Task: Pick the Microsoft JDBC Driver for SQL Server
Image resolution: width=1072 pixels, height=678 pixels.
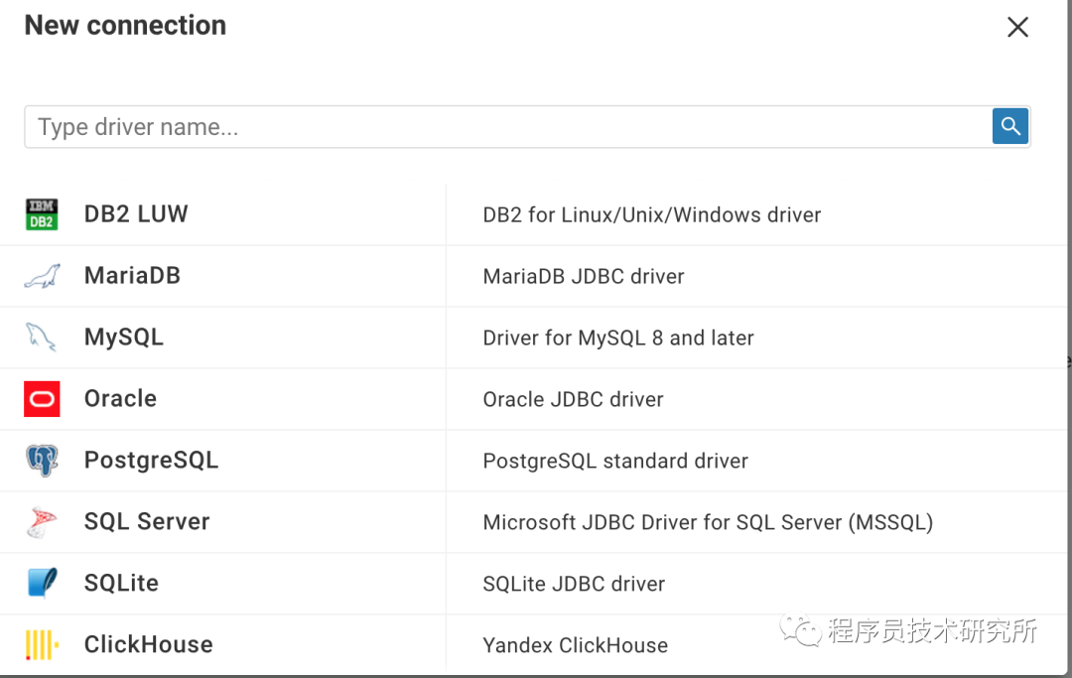Action: click(x=707, y=522)
